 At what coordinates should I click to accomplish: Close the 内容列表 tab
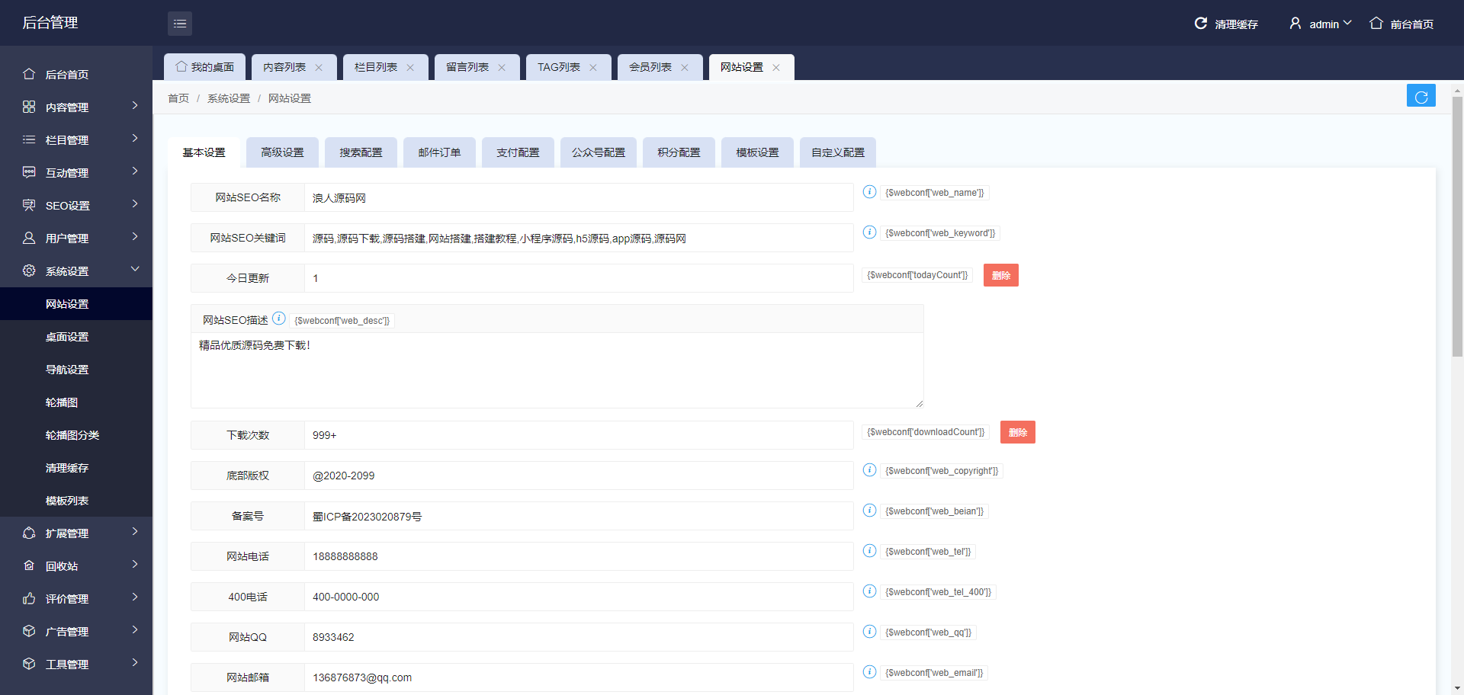click(x=319, y=68)
